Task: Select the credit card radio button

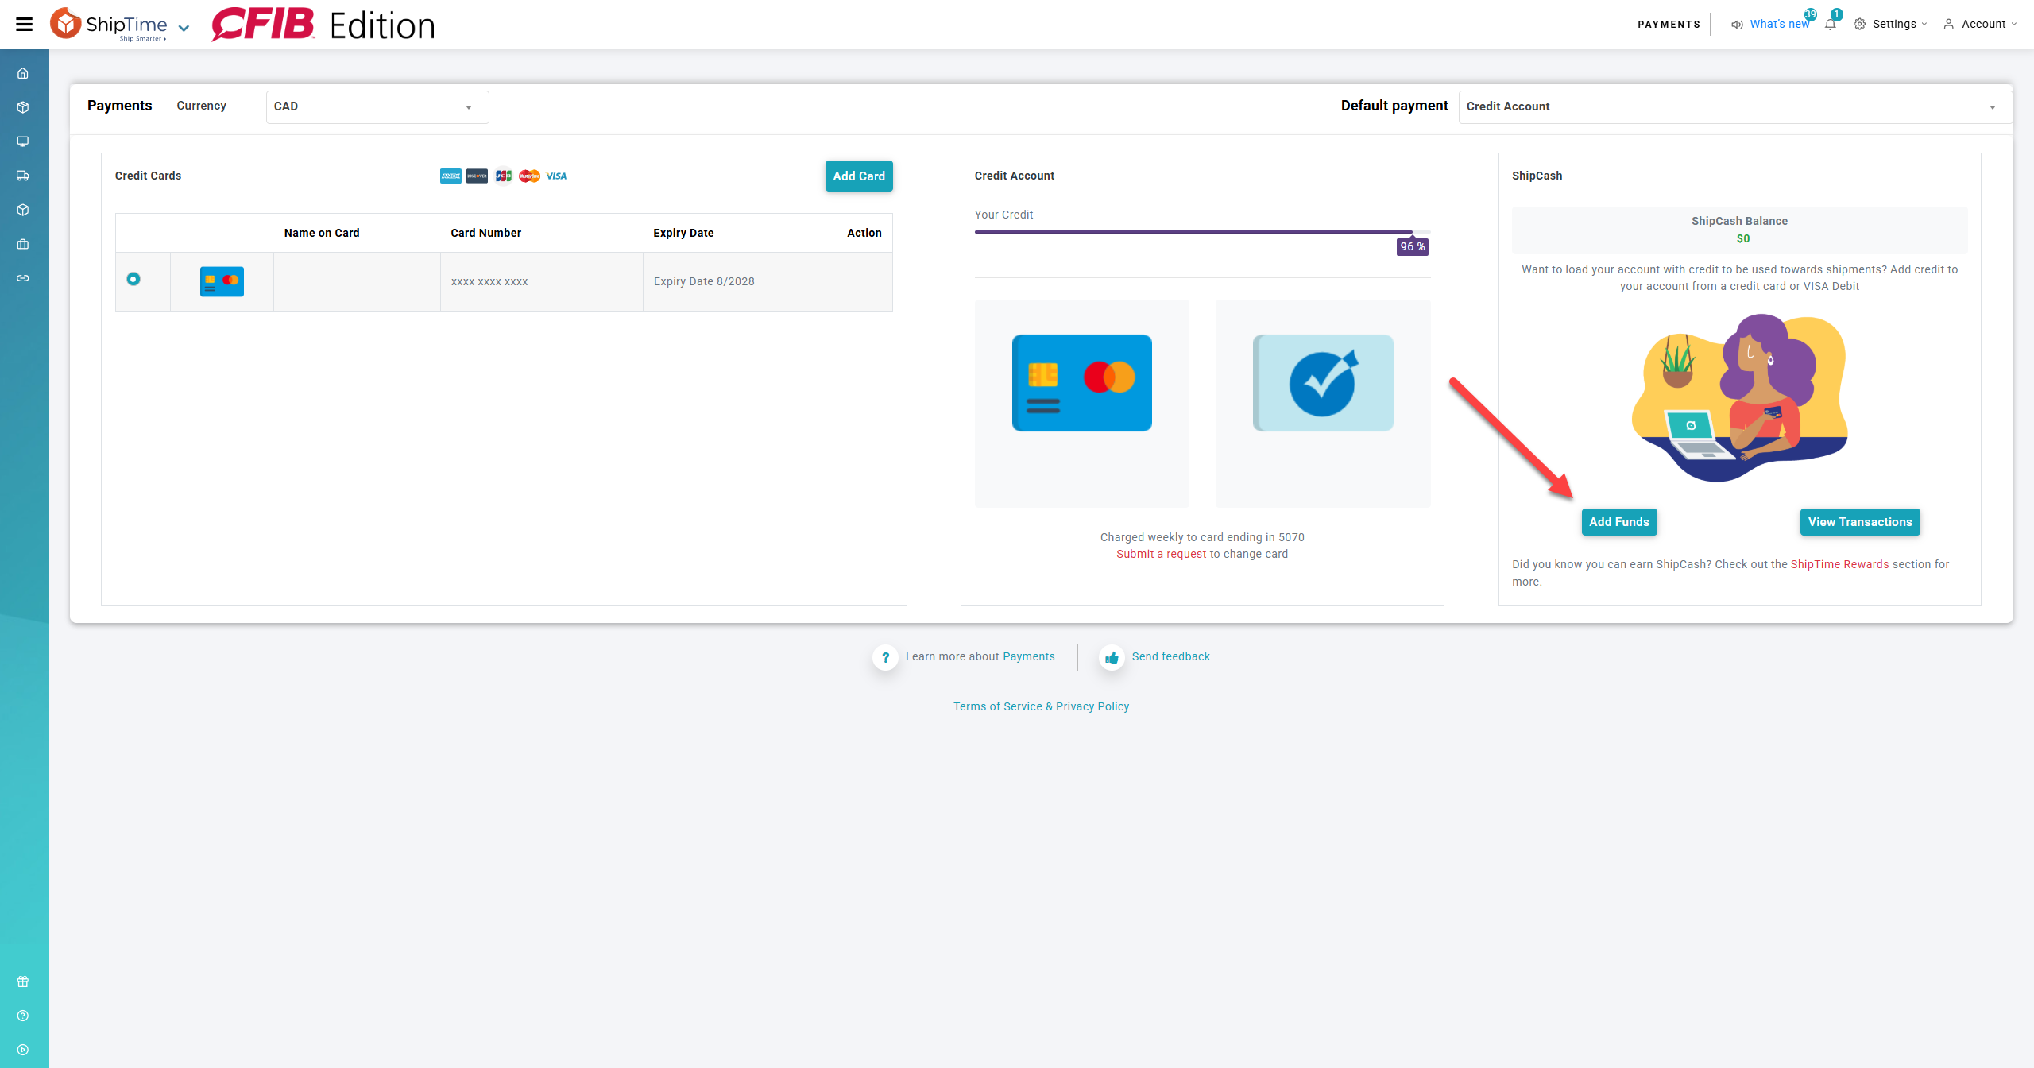Action: pyautogui.click(x=133, y=279)
